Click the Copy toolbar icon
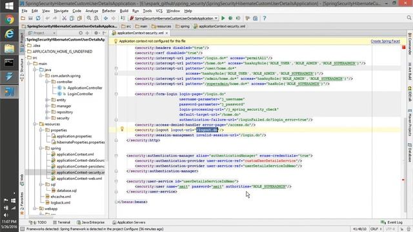 72,18
